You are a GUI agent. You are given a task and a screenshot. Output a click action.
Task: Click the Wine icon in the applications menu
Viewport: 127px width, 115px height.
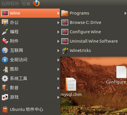tap(5, 13)
